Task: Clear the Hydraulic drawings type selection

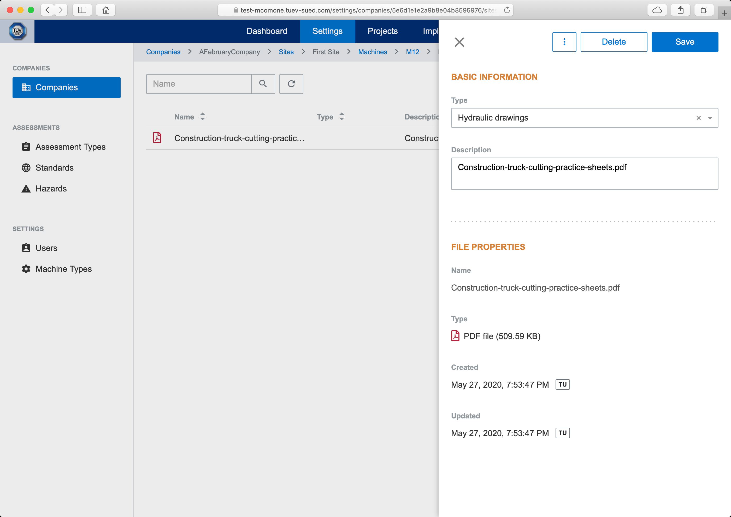Action: pos(699,118)
